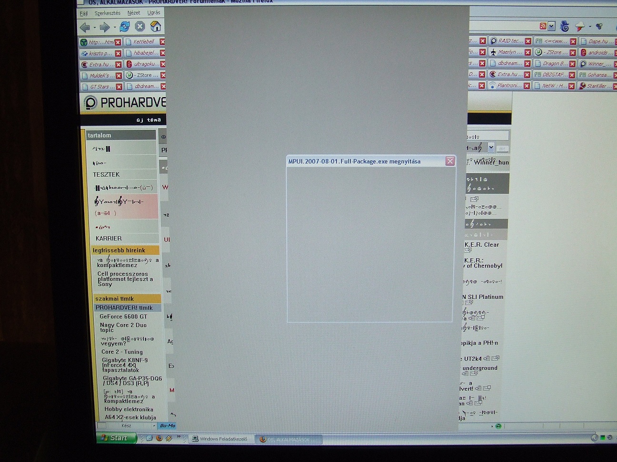Close the Maerlyn tab
The width and height of the screenshot is (617, 462).
pos(527,52)
